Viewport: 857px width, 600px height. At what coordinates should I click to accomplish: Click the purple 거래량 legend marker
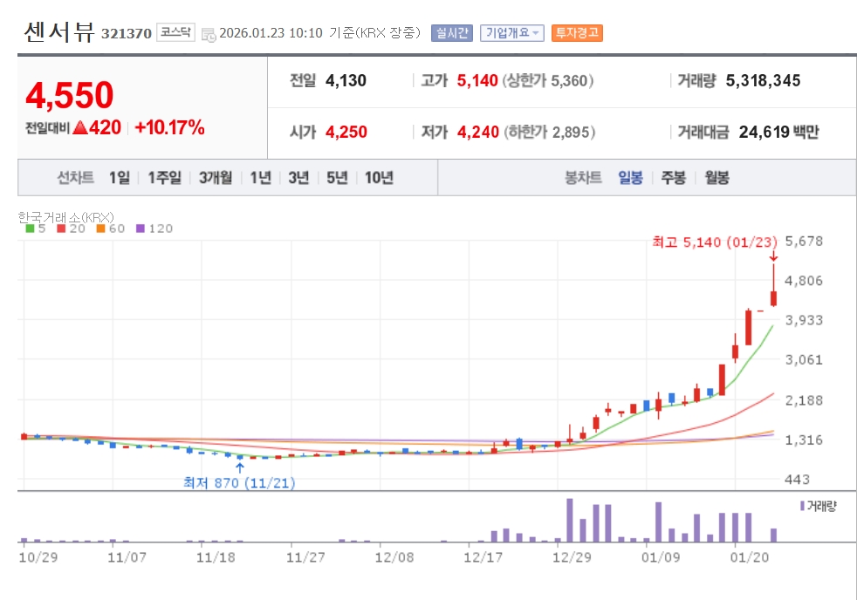(x=802, y=506)
